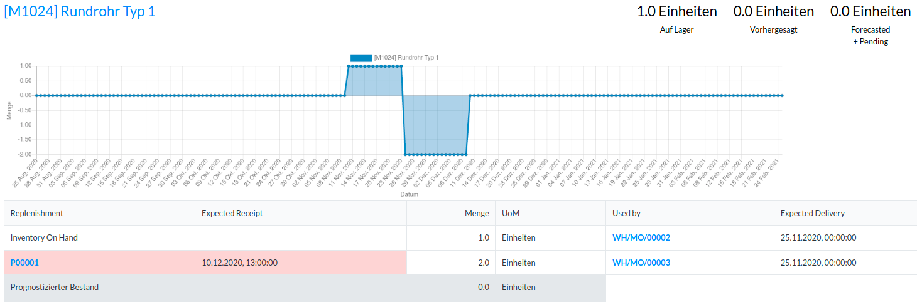Click the Forecasted + Pending label
The height and width of the screenshot is (302, 917).
point(870,36)
